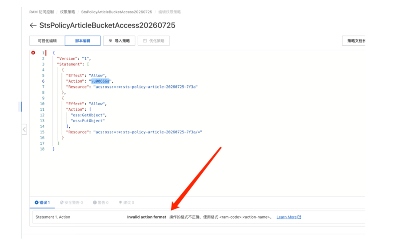Click the page title StsPolicyArticleBucketAccess20260725
Screen dimensions: 396x251
(108, 25)
